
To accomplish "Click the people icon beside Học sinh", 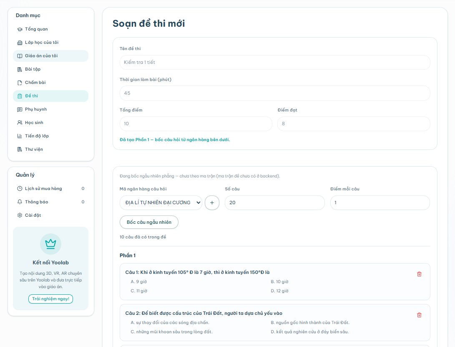I will tap(20, 123).
